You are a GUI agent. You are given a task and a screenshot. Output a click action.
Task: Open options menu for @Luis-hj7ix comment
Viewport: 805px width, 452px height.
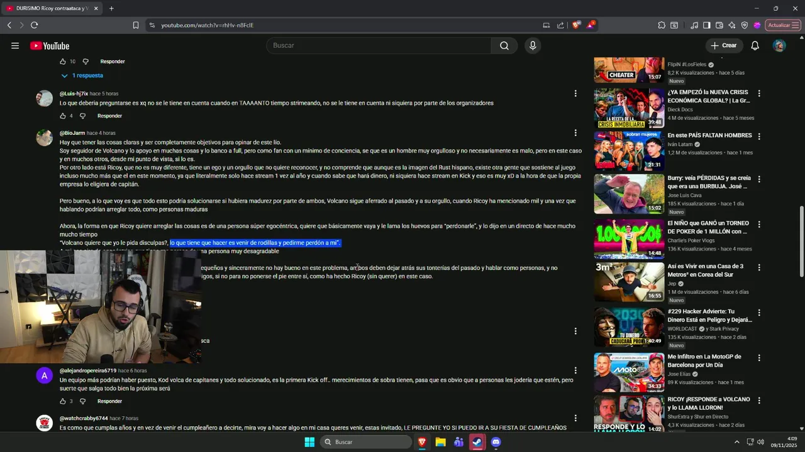pyautogui.click(x=575, y=94)
